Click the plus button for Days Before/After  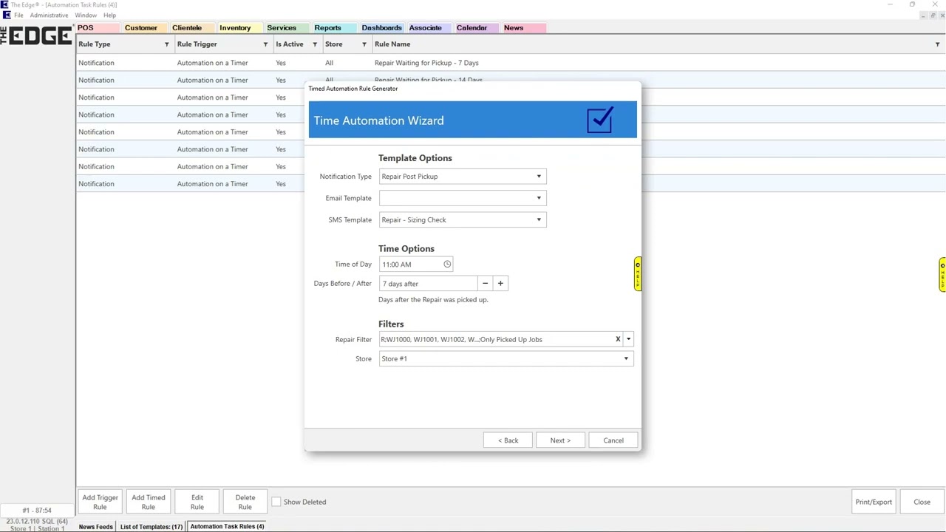[500, 283]
